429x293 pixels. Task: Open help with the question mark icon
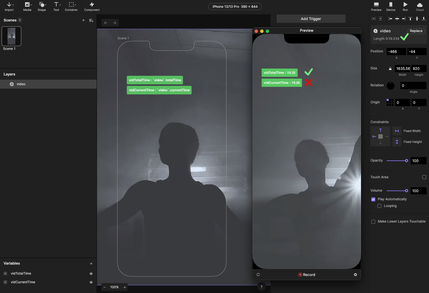(261, 287)
